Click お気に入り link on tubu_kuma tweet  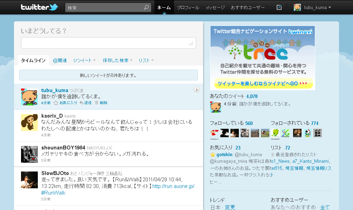(x=68, y=103)
